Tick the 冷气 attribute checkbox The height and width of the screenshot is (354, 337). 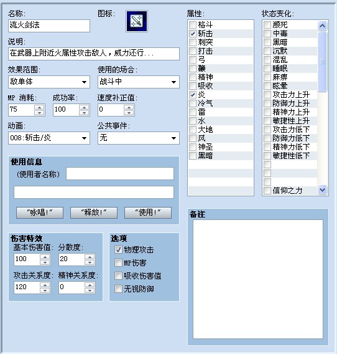pyautogui.click(x=193, y=103)
